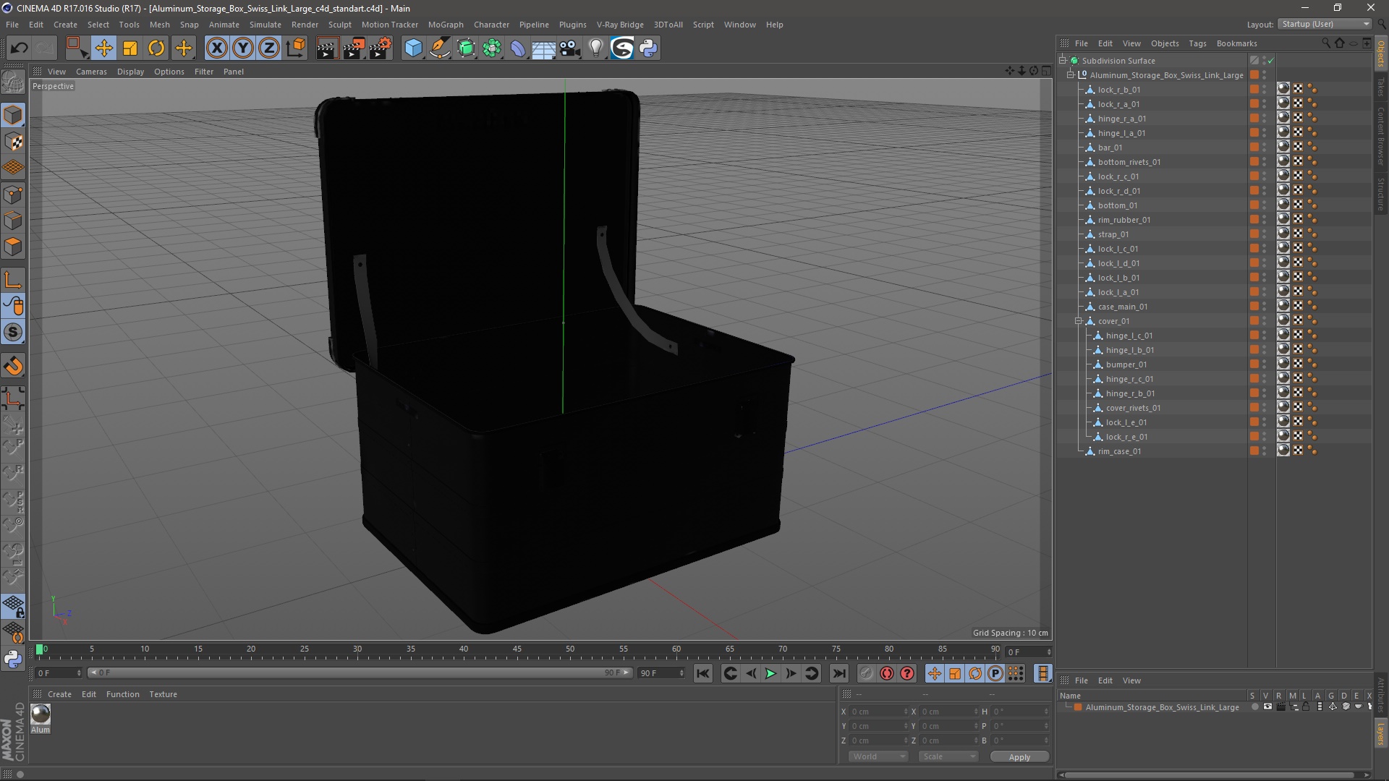Image resolution: width=1389 pixels, height=781 pixels.
Task: Collapse the Subdivision Surface tree
Action: point(1063,61)
